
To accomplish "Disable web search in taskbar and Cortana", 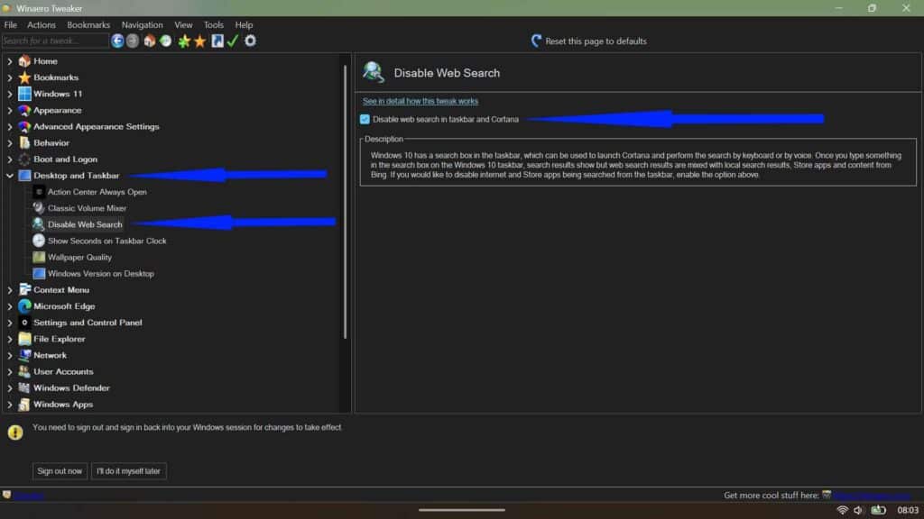I will [365, 118].
